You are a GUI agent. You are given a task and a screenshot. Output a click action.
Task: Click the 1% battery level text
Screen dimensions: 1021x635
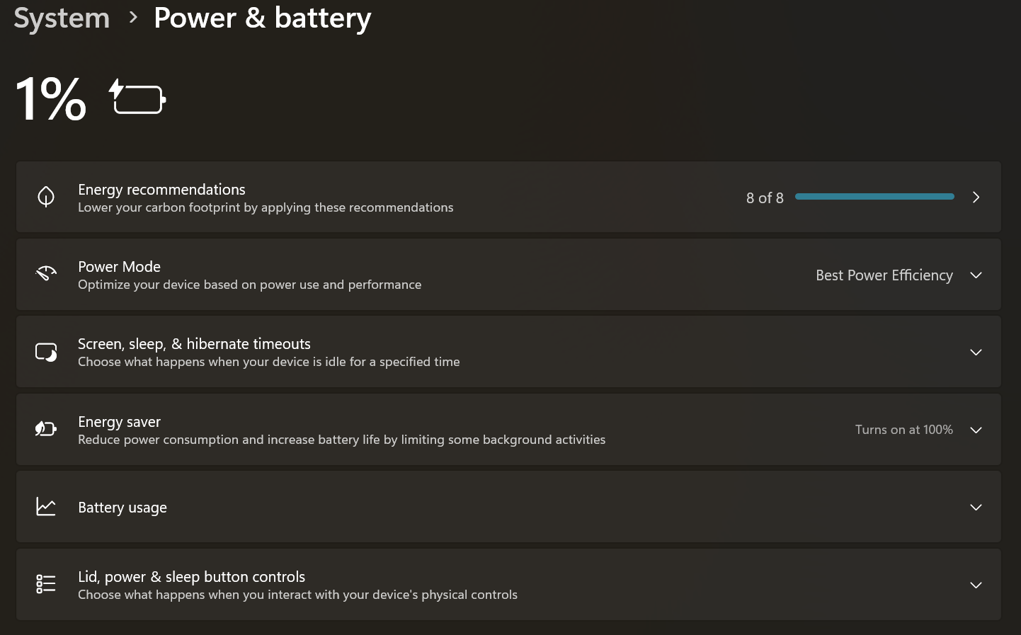(x=51, y=98)
